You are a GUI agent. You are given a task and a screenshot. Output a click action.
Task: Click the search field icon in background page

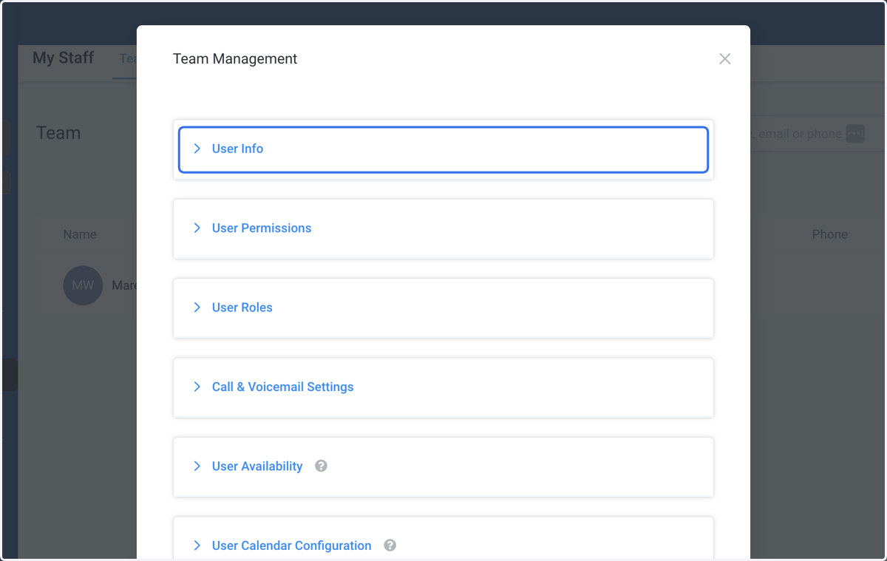[x=855, y=134]
